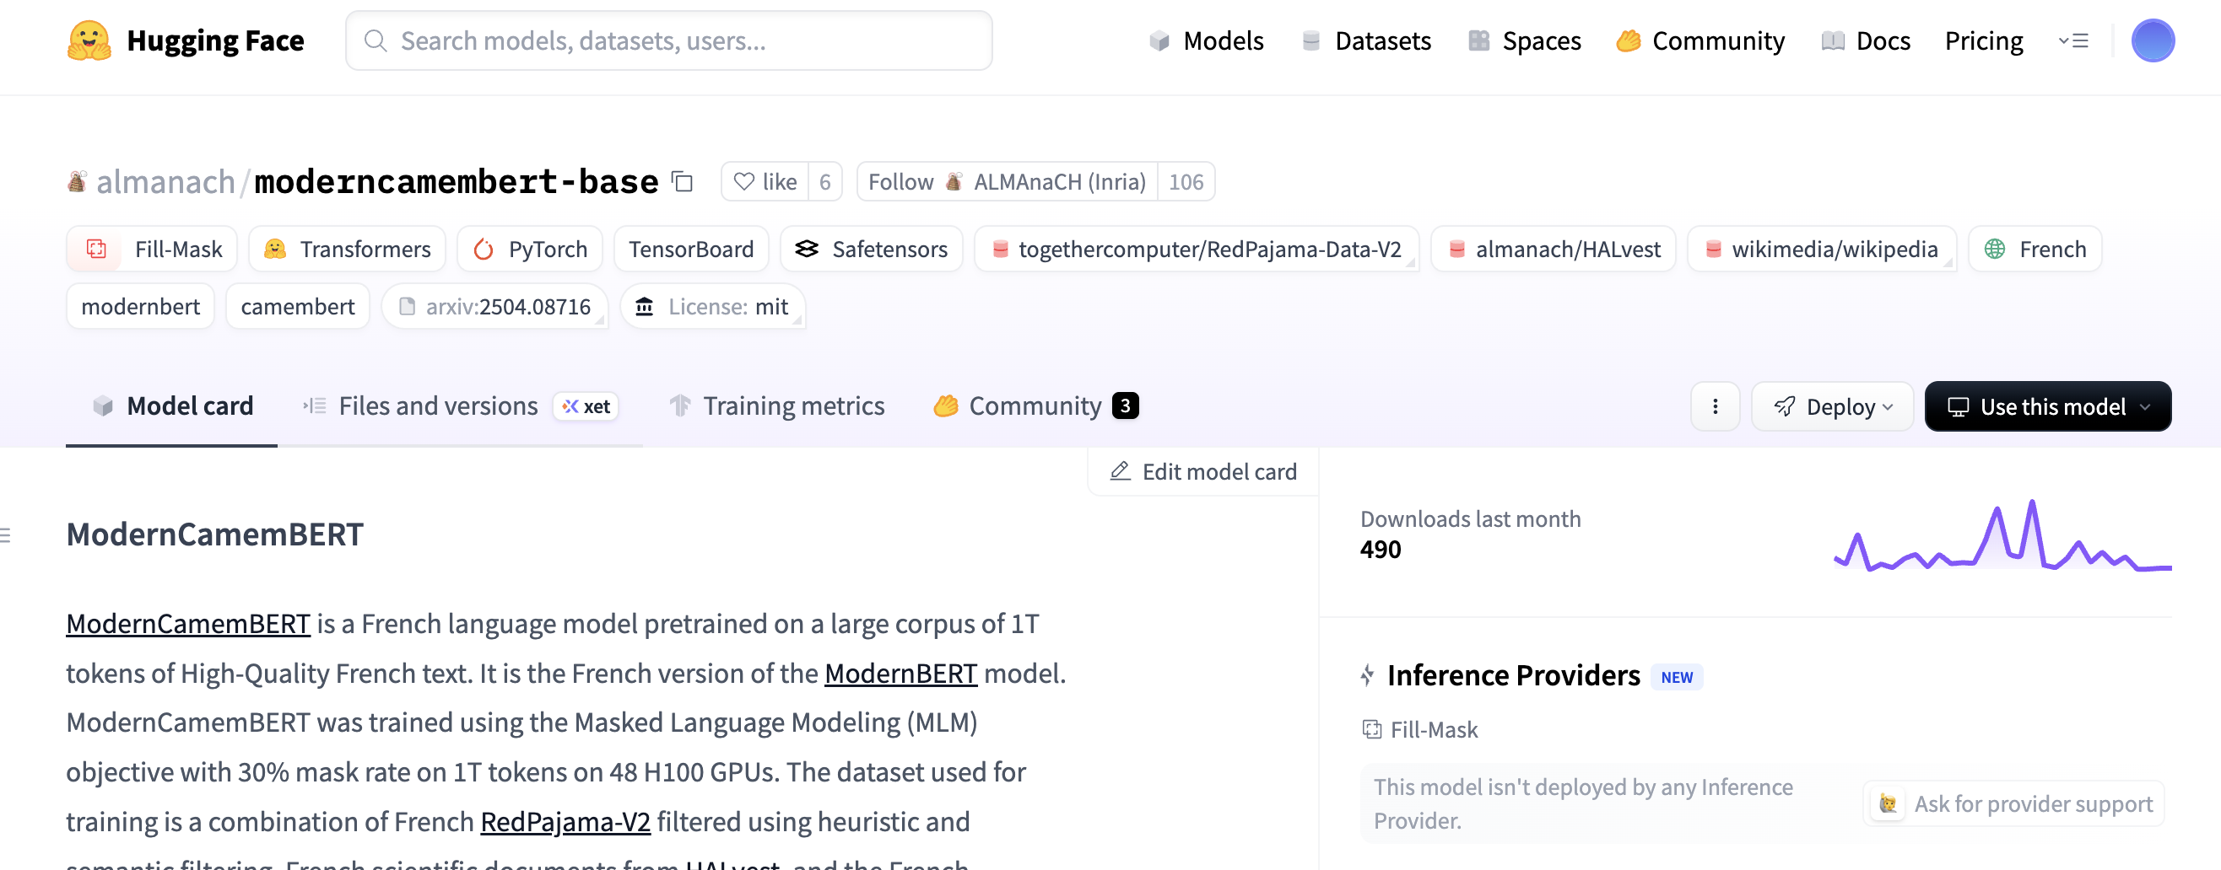Click the Hugging Face logo icon
The height and width of the screenshot is (870, 2221).
[x=89, y=40]
